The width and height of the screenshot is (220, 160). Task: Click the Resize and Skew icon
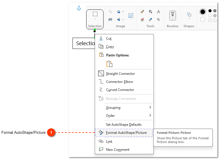131,16
